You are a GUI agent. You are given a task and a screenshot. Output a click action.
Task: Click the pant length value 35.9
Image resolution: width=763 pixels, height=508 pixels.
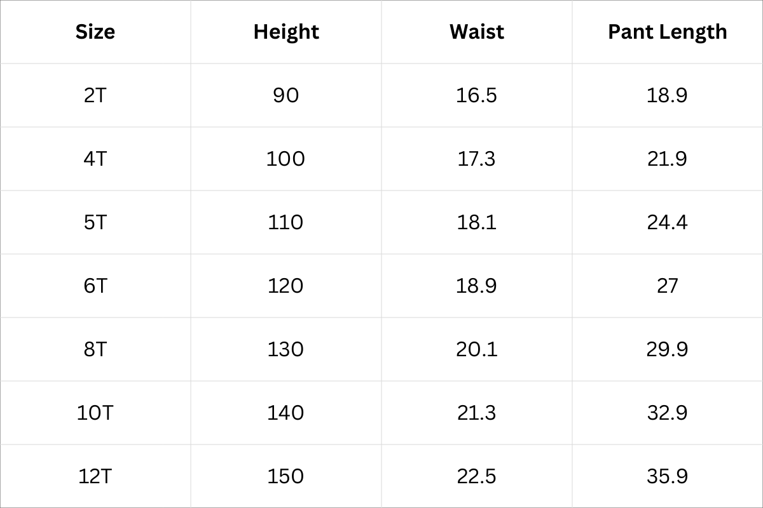(x=667, y=476)
